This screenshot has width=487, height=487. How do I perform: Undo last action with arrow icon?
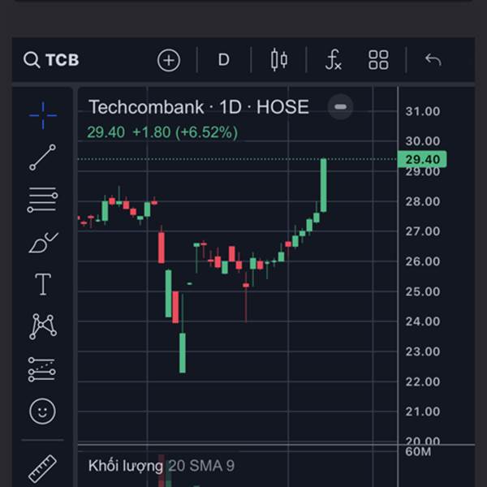[433, 59]
